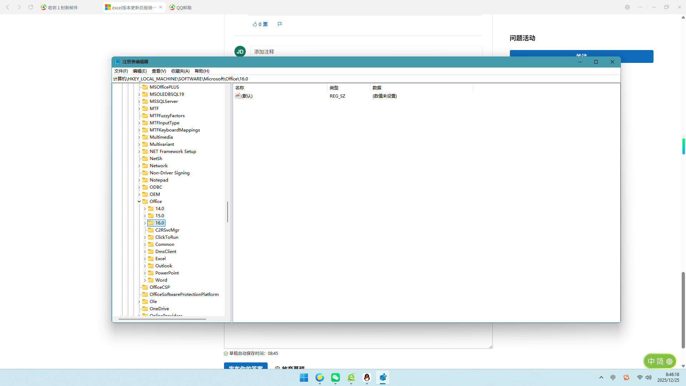The image size is (686, 386).
Task: Open the 文件(F) menu
Action: coord(121,71)
